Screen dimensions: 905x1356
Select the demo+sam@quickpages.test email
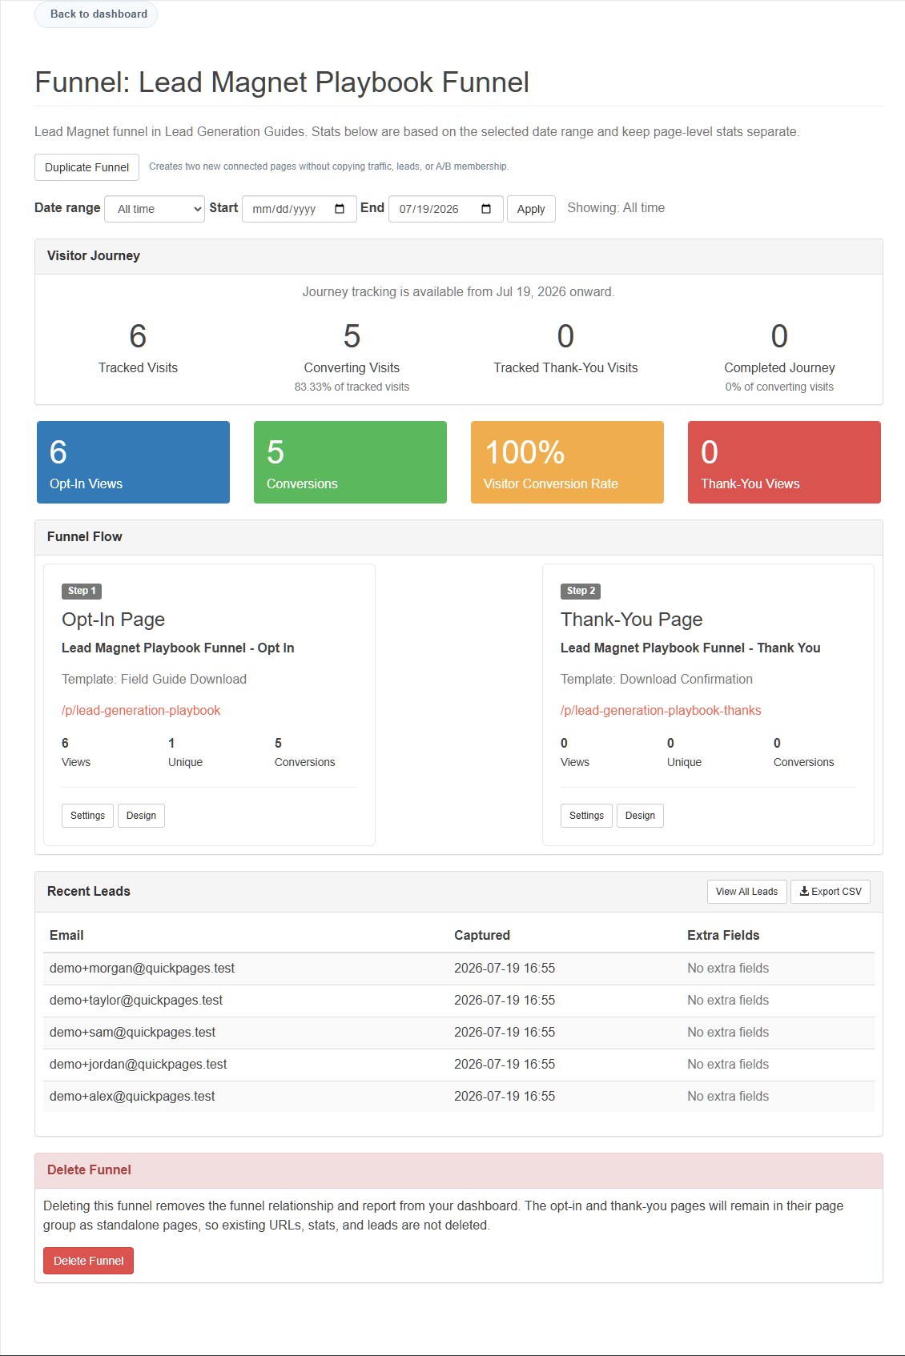click(132, 1032)
